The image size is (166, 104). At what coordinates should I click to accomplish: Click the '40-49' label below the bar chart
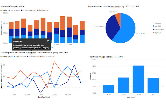coord(139,95)
